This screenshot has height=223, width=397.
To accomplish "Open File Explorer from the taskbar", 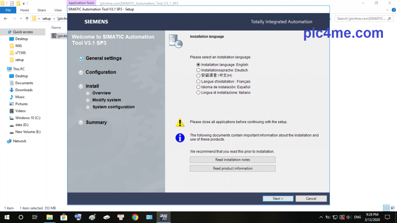I will pyautogui.click(x=49, y=217).
